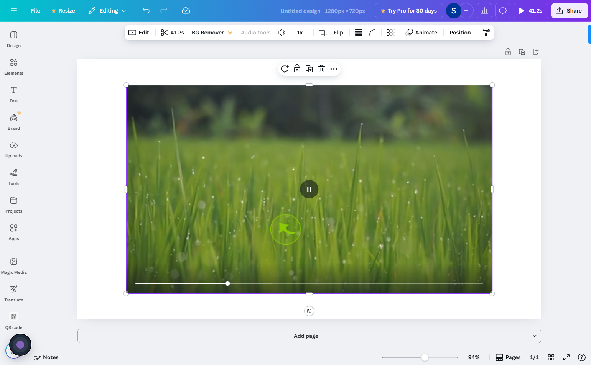Image resolution: width=591 pixels, height=365 pixels.
Task: Open the corner rounding icon
Action: pyautogui.click(x=372, y=33)
